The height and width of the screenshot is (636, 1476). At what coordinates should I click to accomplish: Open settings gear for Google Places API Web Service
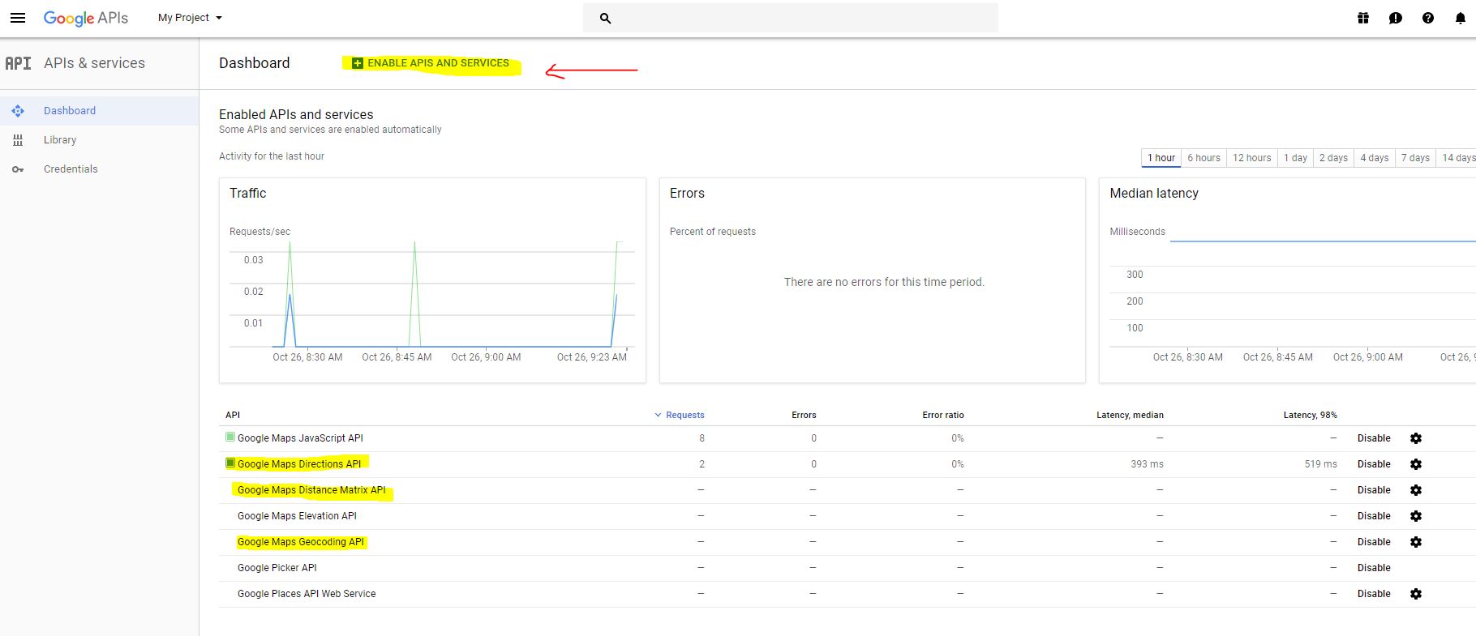click(x=1416, y=594)
